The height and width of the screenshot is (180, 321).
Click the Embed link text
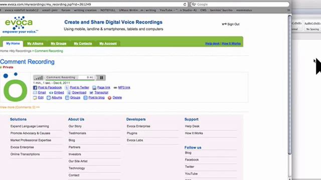tap(59, 92)
